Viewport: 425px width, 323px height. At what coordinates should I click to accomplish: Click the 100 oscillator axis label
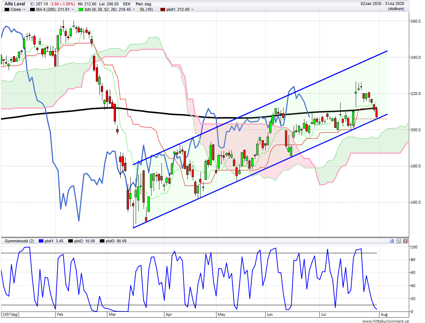coord(414,247)
